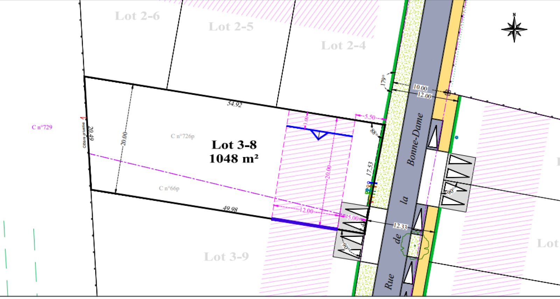Viewport: 560px width, 299px height.
Task: Select the 54.92 north boundary dimension
Action: coord(234,104)
